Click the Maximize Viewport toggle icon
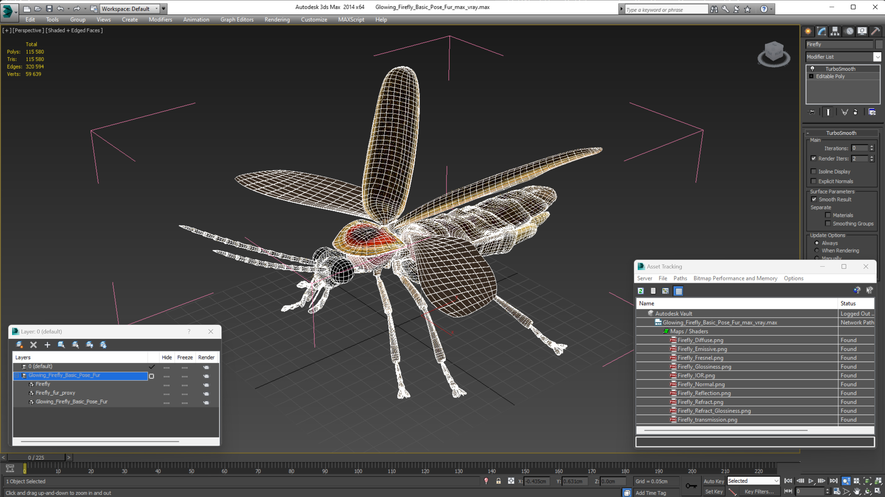 coord(878,491)
